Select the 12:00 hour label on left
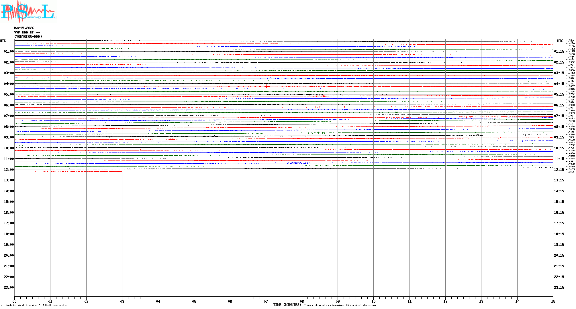Image resolution: width=576 pixels, height=309 pixels. pos(9,170)
